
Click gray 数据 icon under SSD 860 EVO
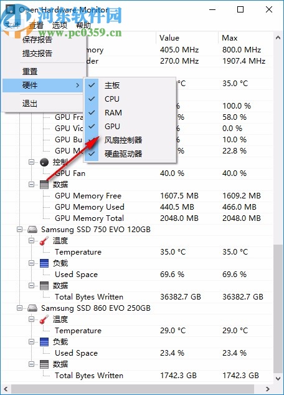pyautogui.click(x=44, y=364)
